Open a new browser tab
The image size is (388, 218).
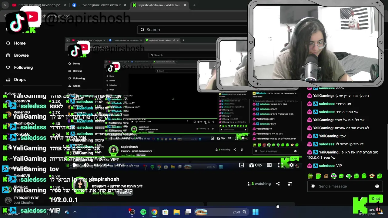(194, 5)
